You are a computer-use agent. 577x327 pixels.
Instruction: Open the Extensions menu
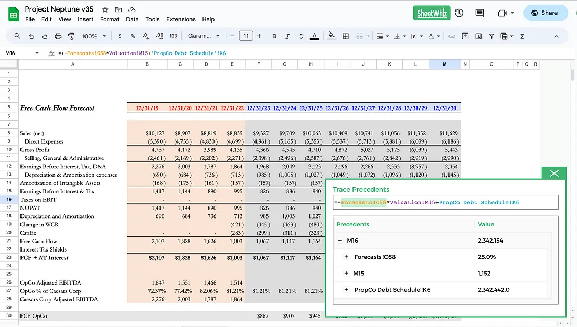pyautogui.click(x=181, y=19)
